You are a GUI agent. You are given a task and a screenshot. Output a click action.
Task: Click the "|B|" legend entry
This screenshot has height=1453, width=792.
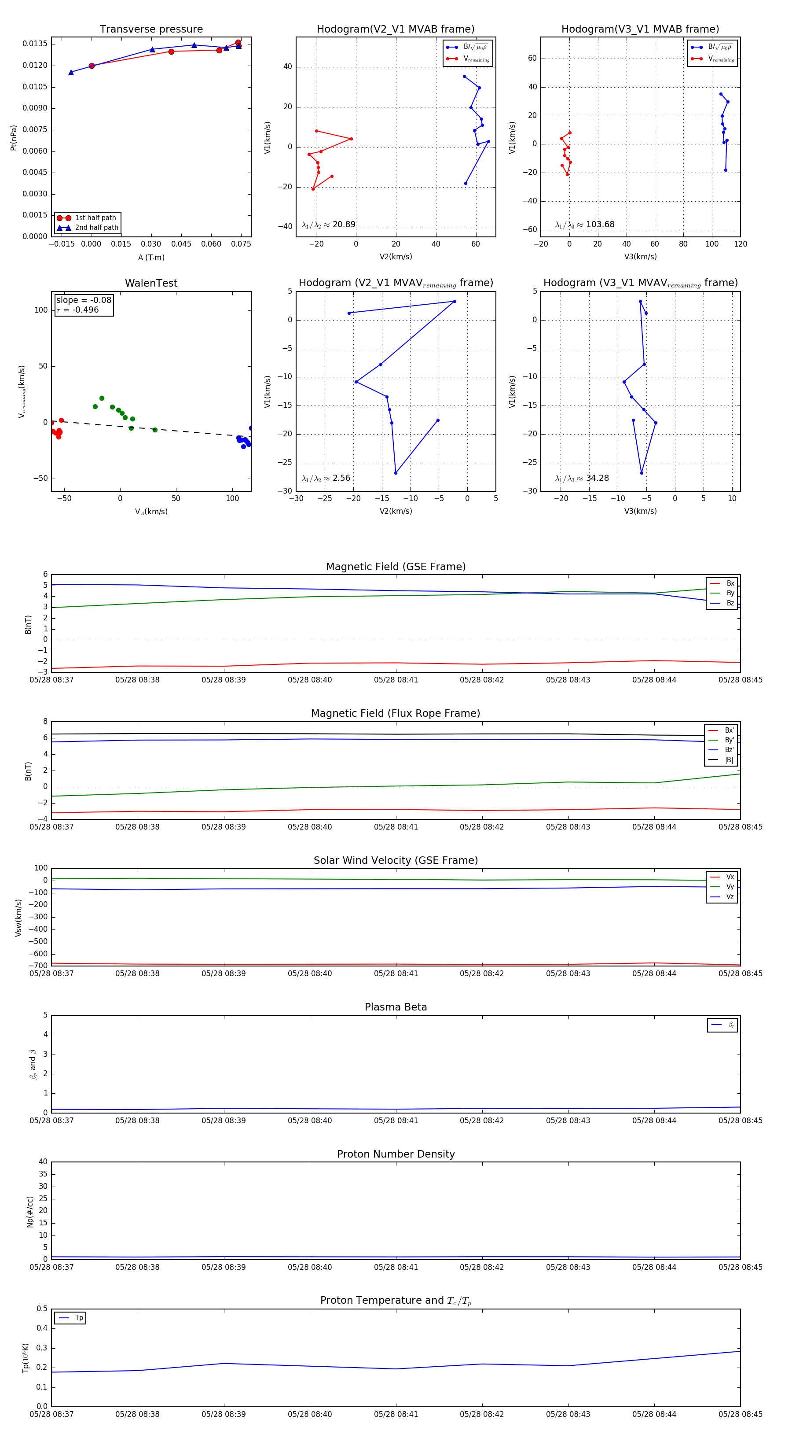[x=722, y=760]
